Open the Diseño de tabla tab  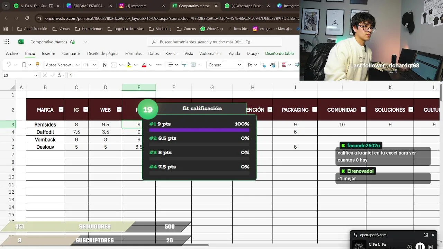[x=279, y=54]
